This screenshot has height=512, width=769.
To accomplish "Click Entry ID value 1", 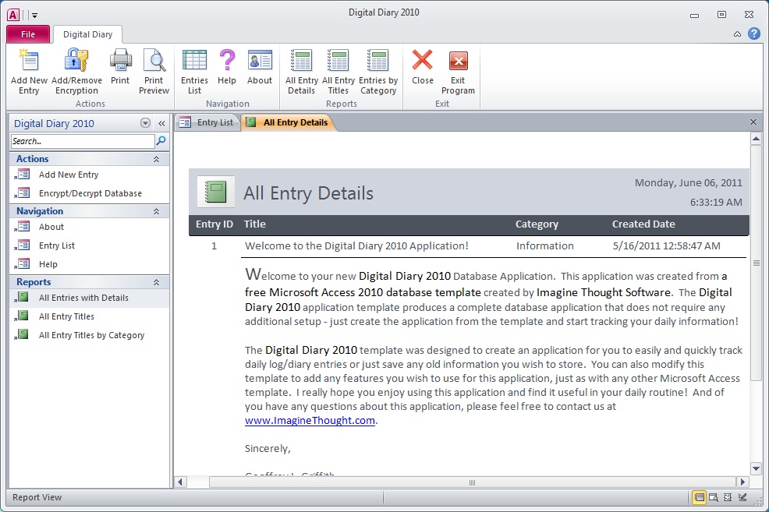I will (x=214, y=246).
